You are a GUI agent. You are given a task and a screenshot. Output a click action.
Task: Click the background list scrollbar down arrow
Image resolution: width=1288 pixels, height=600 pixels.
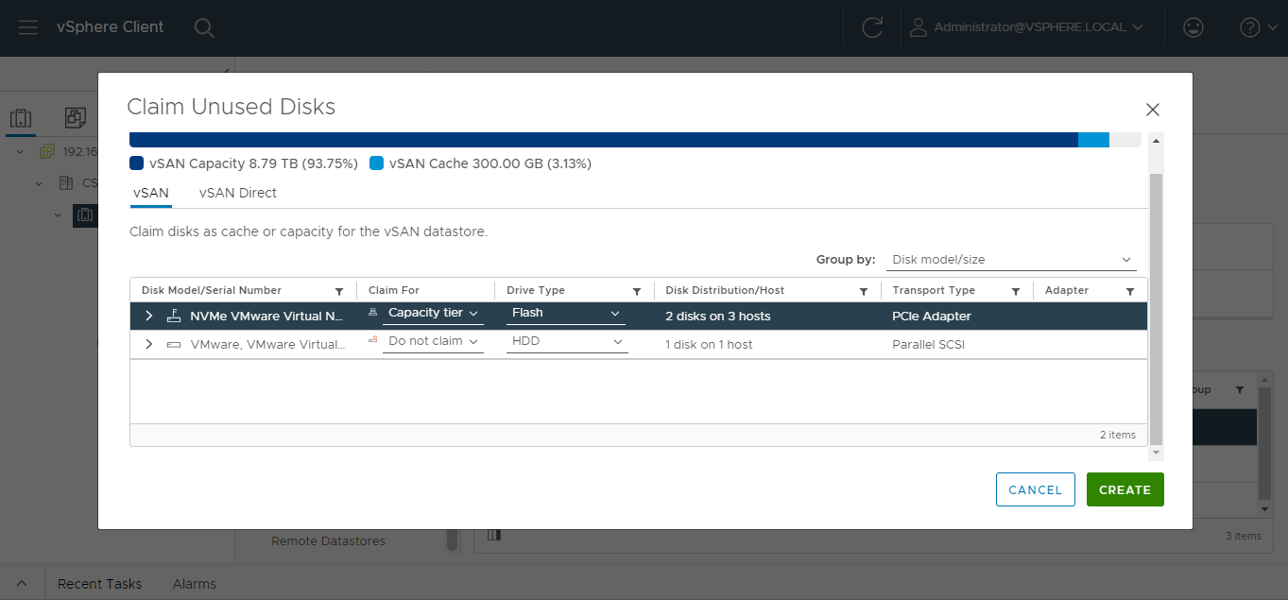pos(1266,508)
